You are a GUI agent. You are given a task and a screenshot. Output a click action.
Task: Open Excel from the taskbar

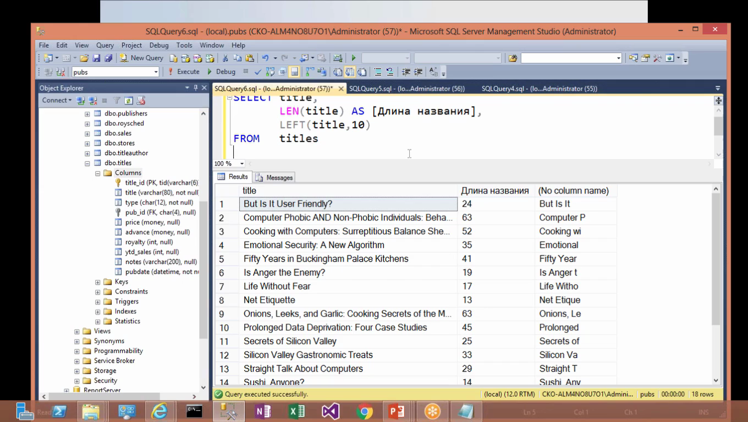296,411
